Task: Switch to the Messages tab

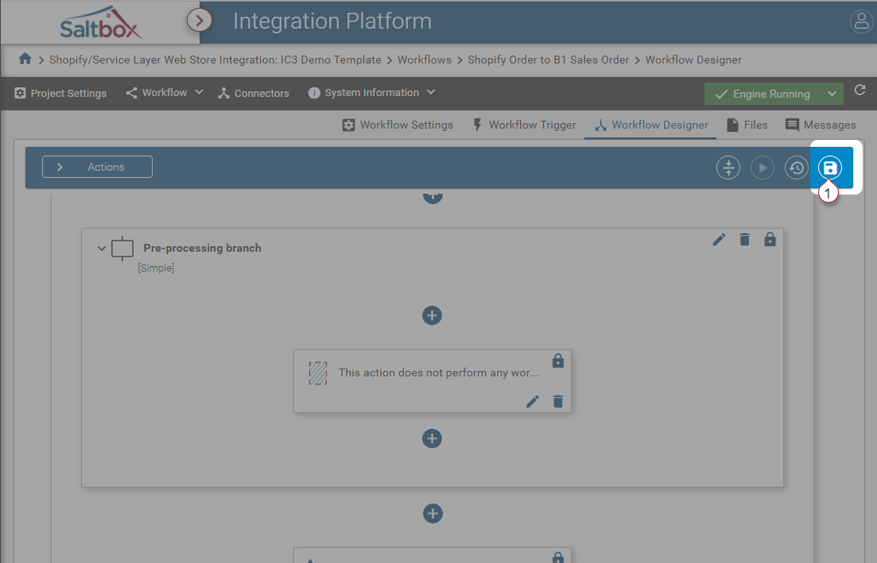Action: coord(821,125)
